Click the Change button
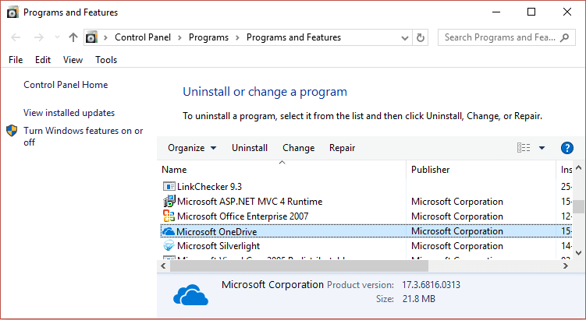This screenshot has height=320, width=586. coord(299,148)
